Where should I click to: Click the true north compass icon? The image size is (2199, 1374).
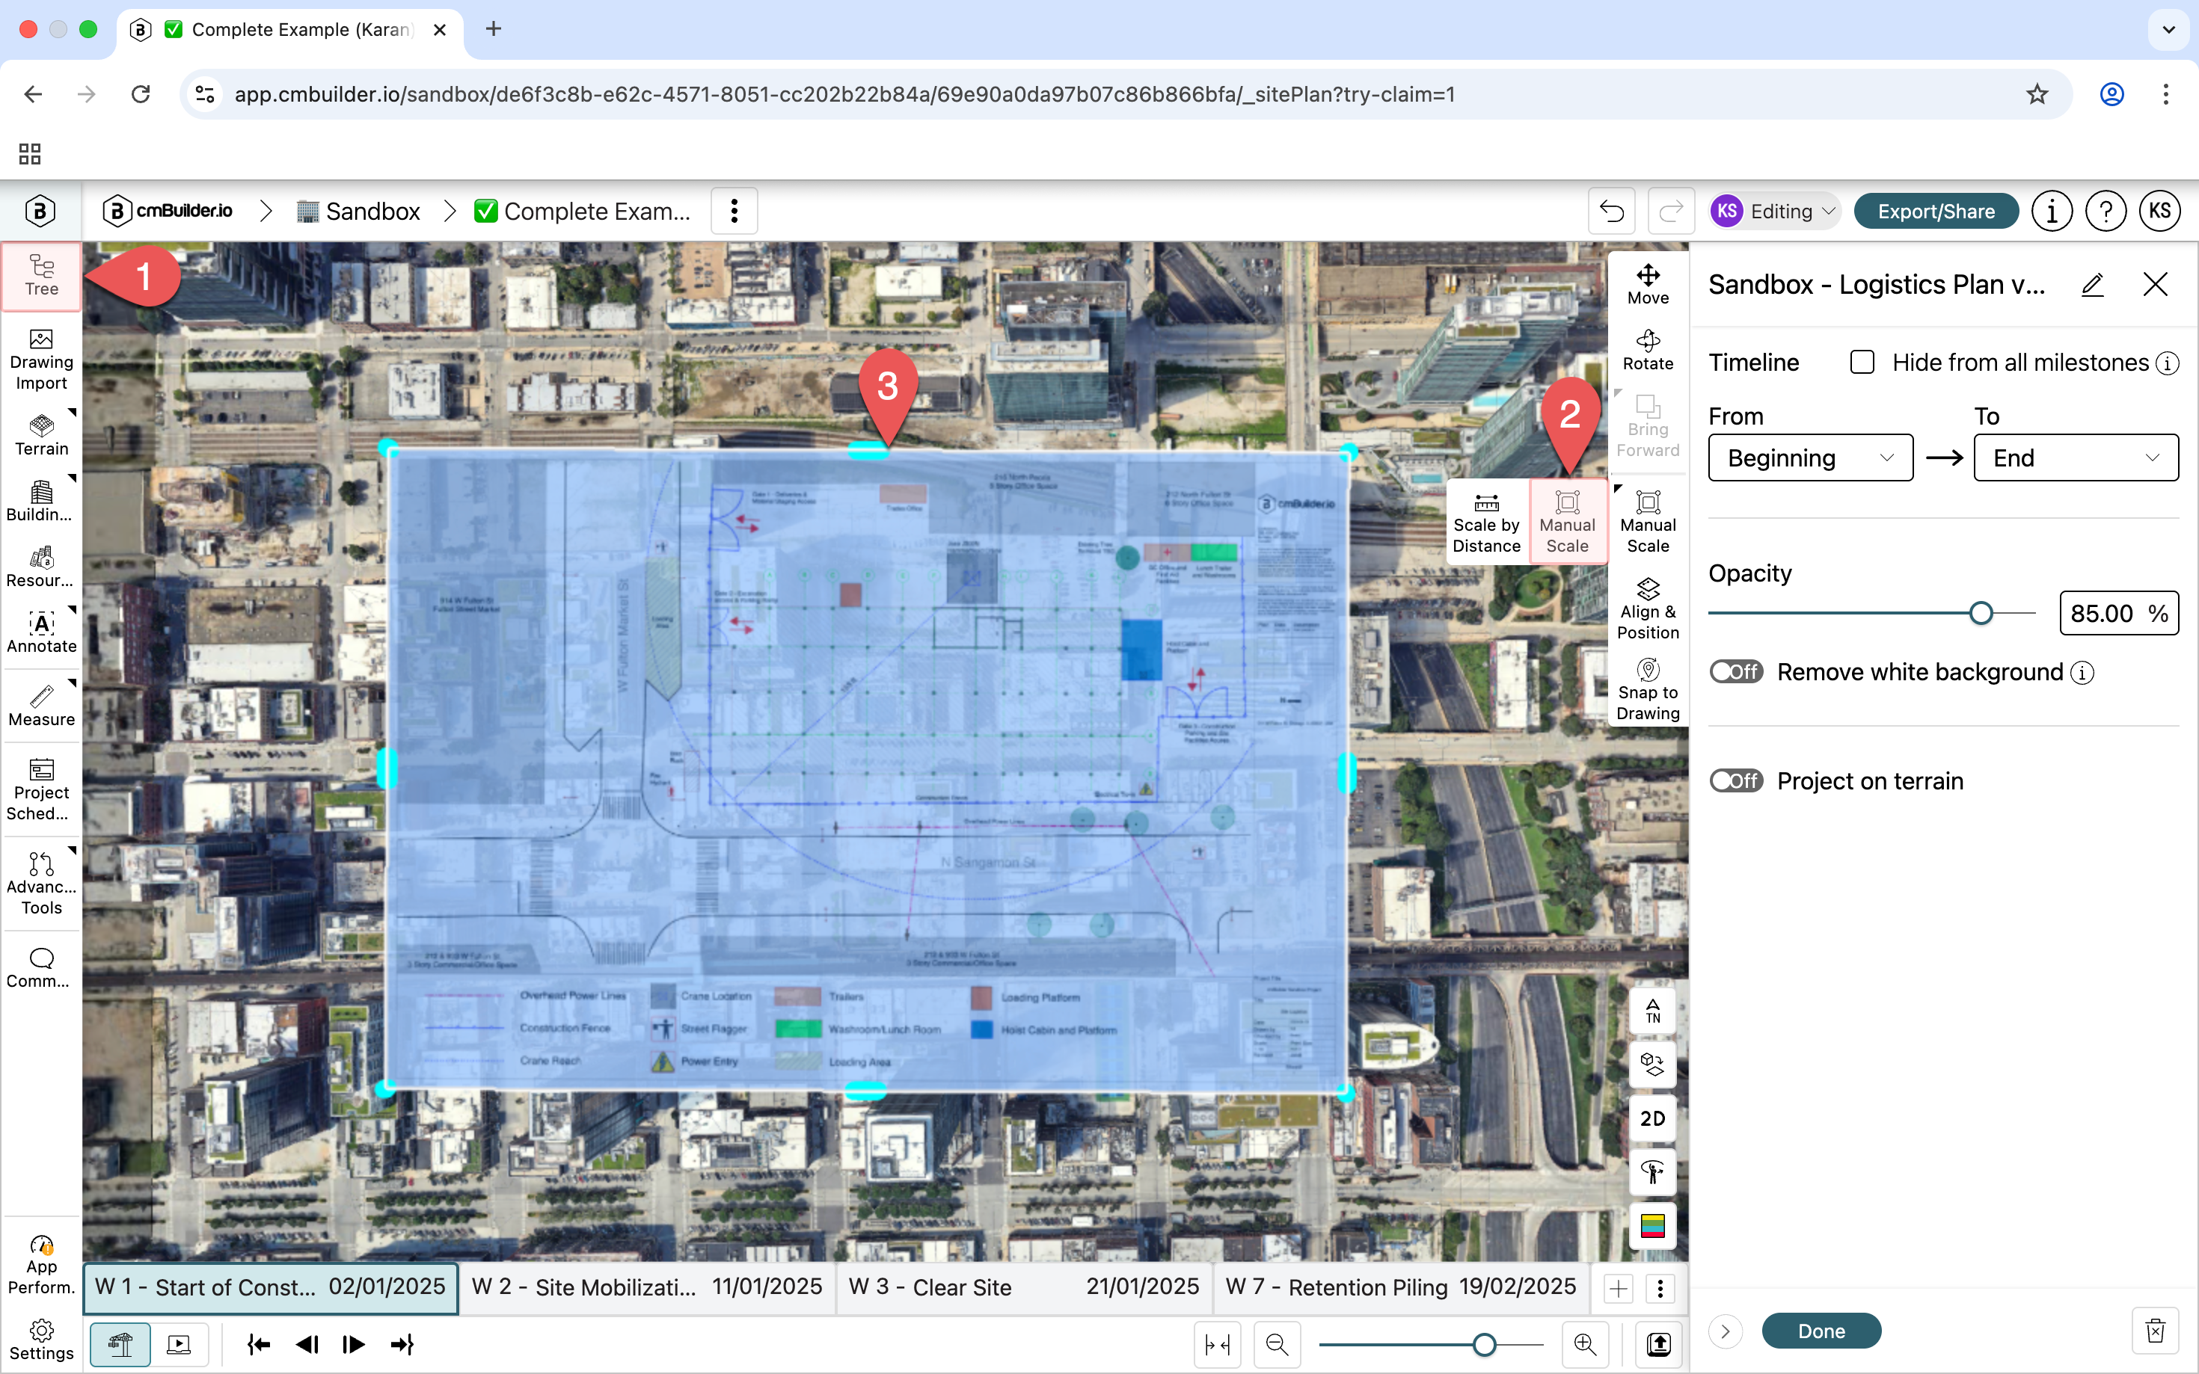(x=1651, y=1011)
